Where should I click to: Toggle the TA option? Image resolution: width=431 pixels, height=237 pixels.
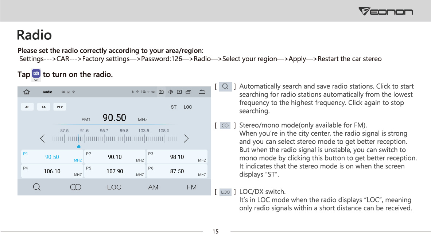tap(43, 107)
